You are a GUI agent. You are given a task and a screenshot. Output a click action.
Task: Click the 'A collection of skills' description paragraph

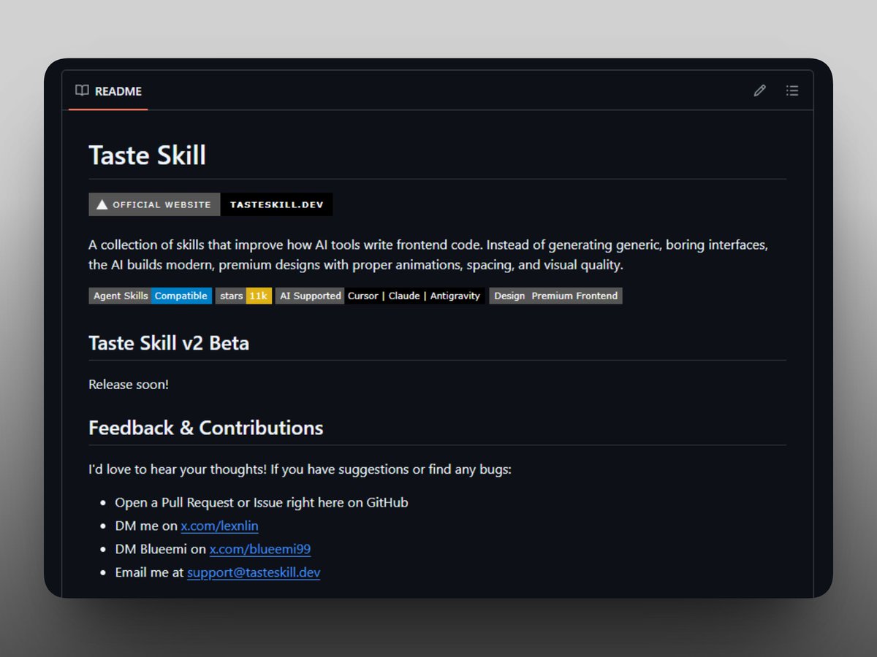coord(428,255)
